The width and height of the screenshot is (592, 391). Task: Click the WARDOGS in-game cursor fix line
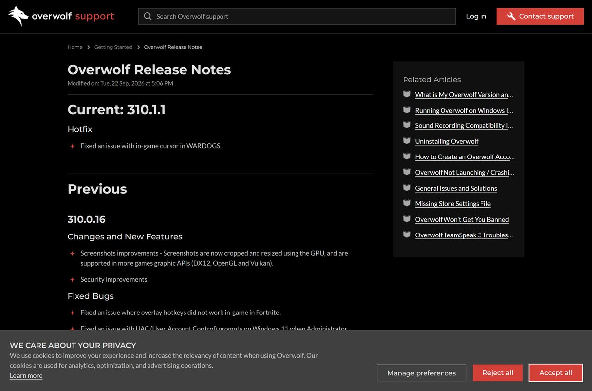click(x=150, y=146)
